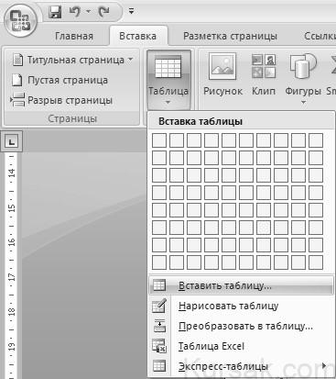336x379 pixels.
Task: Expand the Фигуры dropdown arrow
Action: tap(303, 103)
